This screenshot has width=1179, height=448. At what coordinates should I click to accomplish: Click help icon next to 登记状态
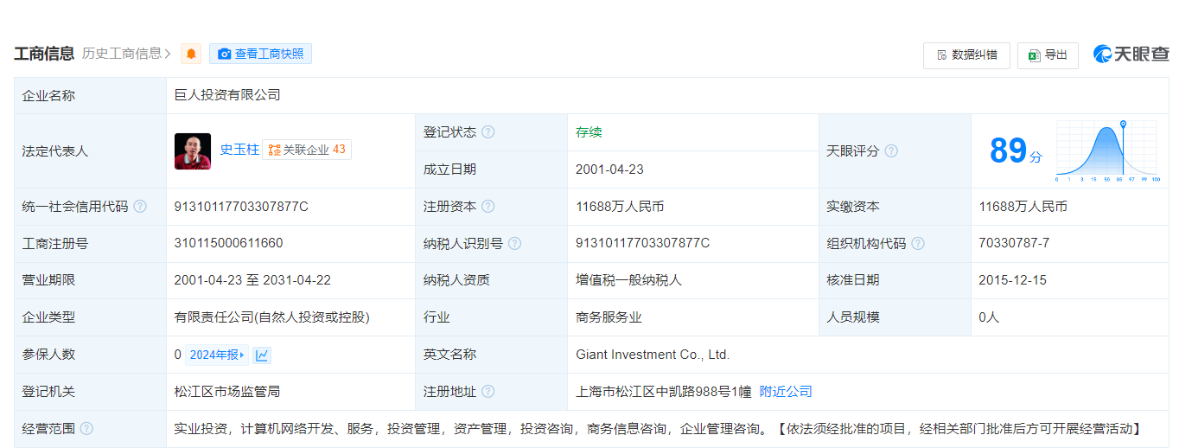(x=488, y=132)
